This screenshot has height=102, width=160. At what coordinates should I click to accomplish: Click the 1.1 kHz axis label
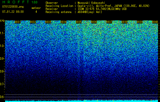[x=2, y=33]
